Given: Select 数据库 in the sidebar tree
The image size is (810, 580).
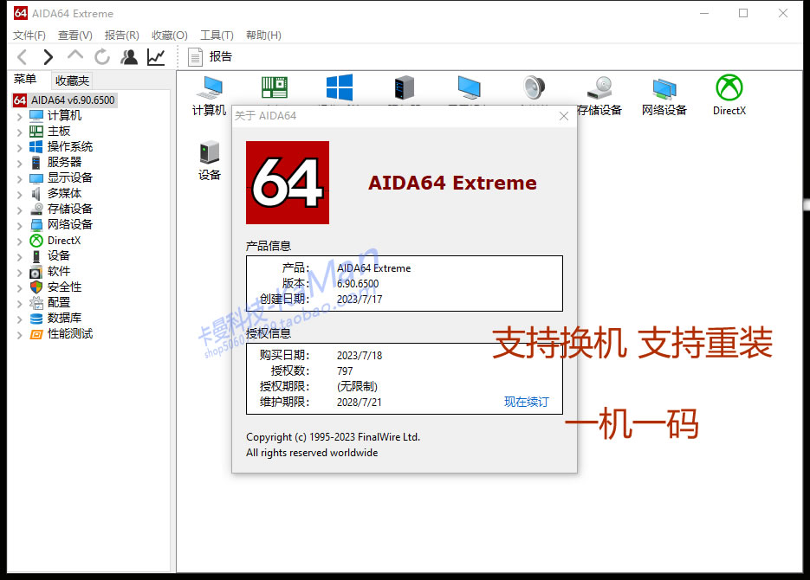Looking at the screenshot, I should [x=65, y=318].
